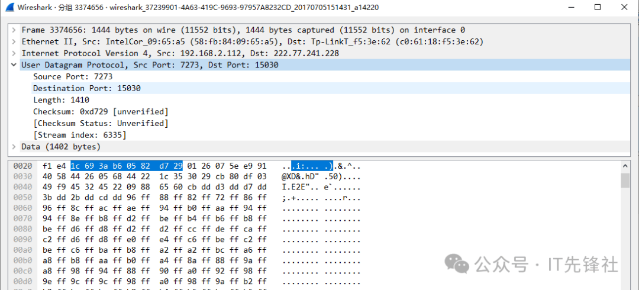Close the packet 3374656 window

pos(624,8)
